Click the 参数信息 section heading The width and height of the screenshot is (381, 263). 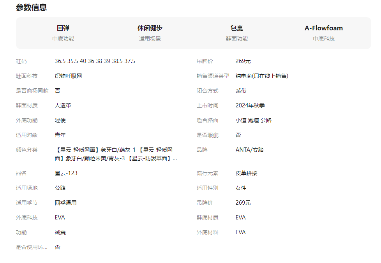click(31, 7)
